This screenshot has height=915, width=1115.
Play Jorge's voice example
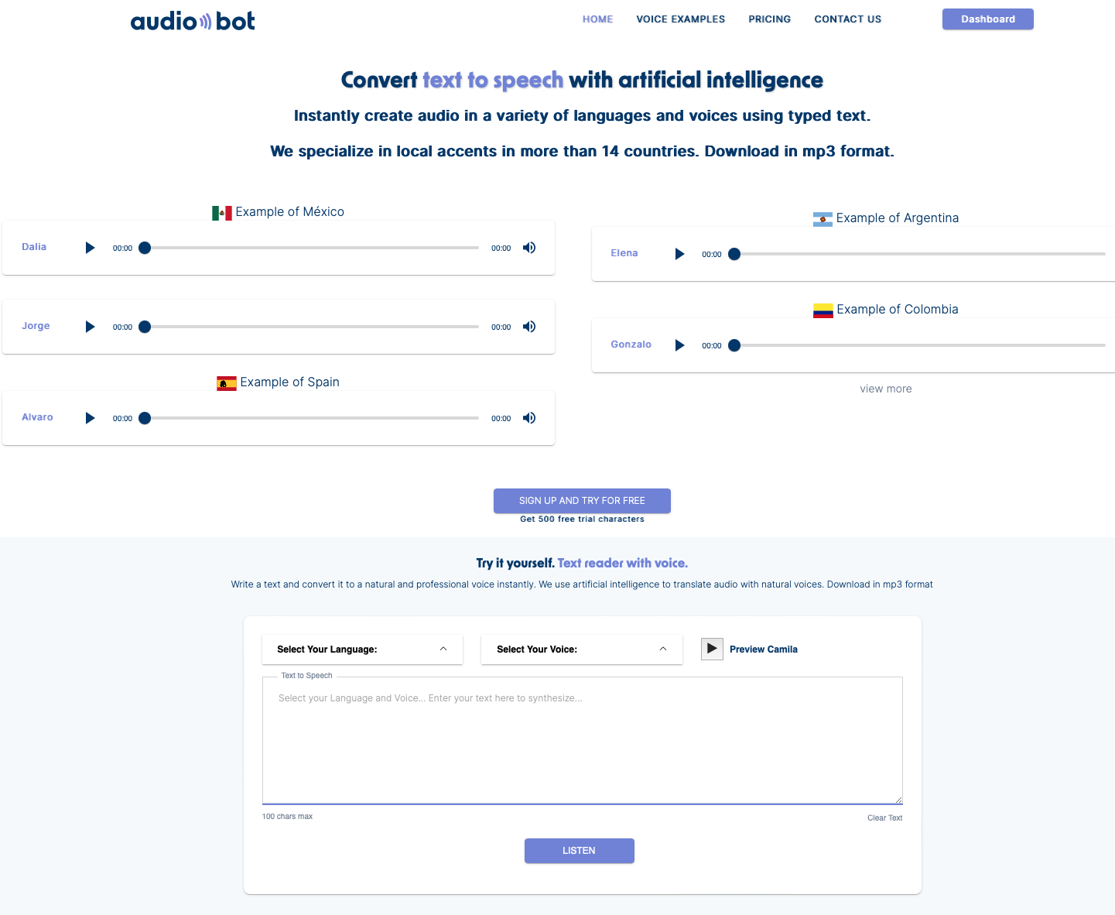click(90, 326)
